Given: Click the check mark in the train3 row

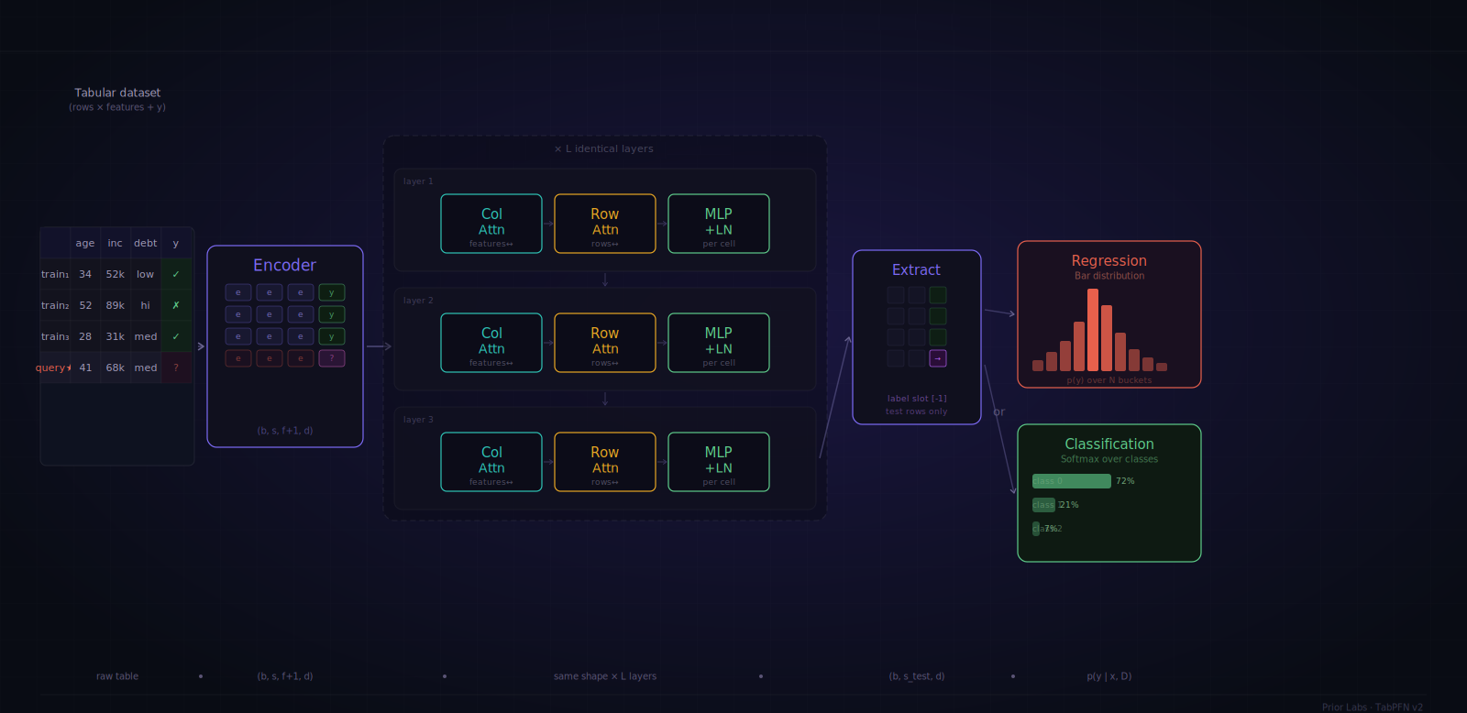Looking at the screenshot, I should [x=176, y=336].
